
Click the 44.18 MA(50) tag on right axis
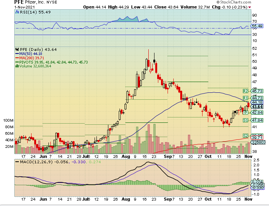[x=257, y=102]
